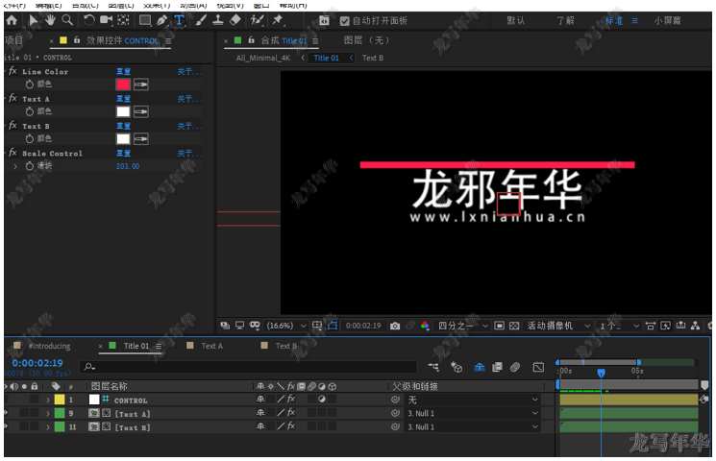Toggle the lock on the Title 01 composition viewer
This screenshot has height=461, width=716.
(251, 40)
